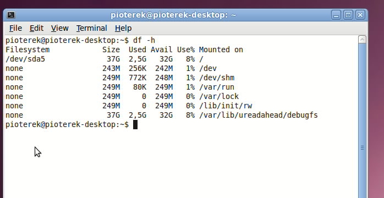Click the '/dev/sda5' filesystem entry
The image size is (384, 198).
tap(25, 59)
